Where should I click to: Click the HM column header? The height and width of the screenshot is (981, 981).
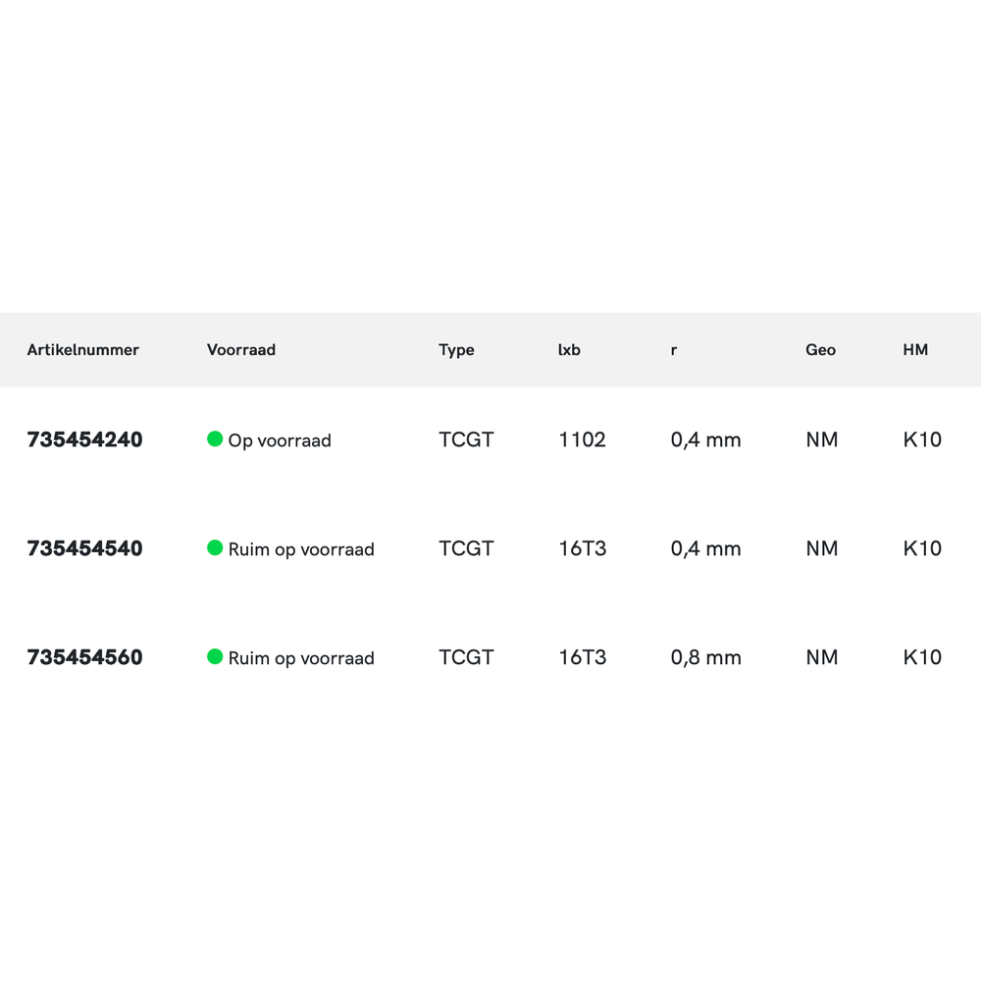coord(915,350)
